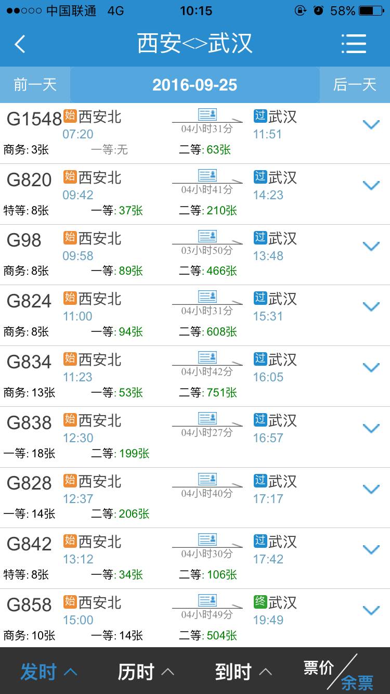Image resolution: width=390 pixels, height=694 pixels.
Task: Expand details for train G1548
Action: (x=371, y=125)
